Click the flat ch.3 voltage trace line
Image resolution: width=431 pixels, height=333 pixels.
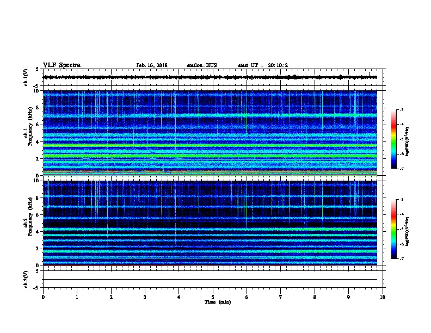coord(210,280)
